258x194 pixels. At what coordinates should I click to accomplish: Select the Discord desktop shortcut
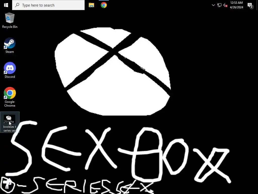pos(10,70)
